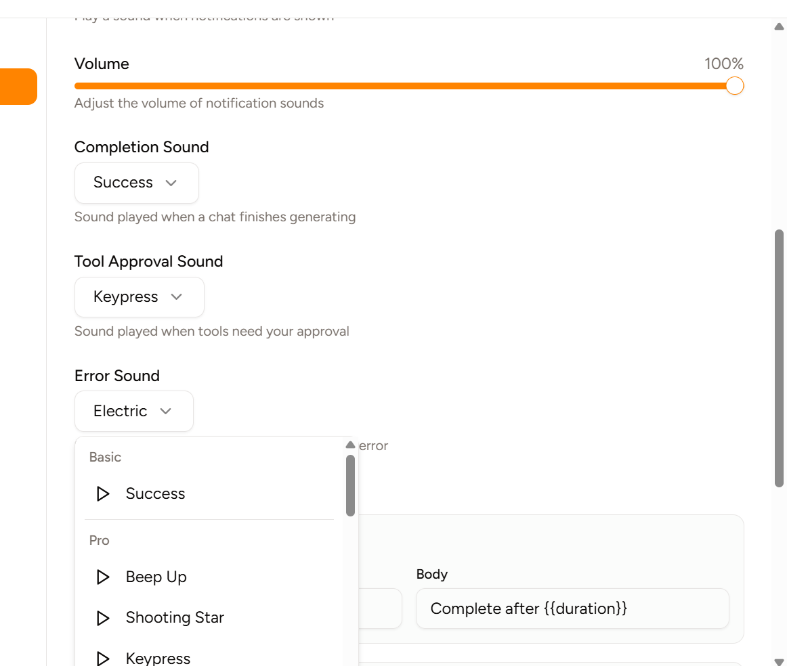Select Keypress at the bottom of the list

pyautogui.click(x=158, y=658)
